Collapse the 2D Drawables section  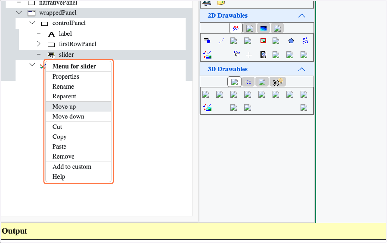pos(302,15)
